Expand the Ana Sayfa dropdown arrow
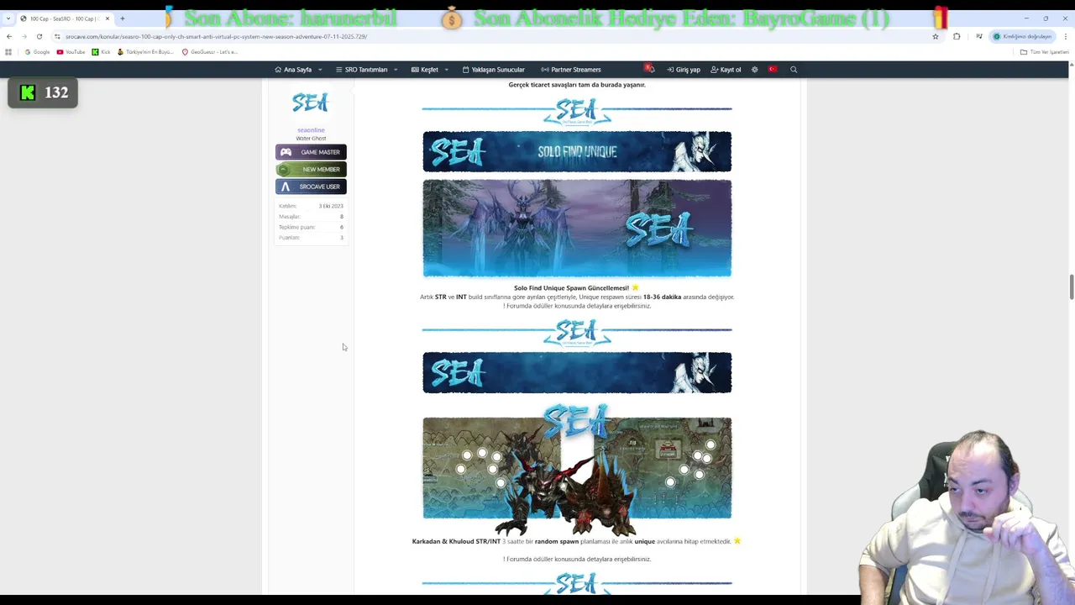The width and height of the screenshot is (1075, 605). 320,70
